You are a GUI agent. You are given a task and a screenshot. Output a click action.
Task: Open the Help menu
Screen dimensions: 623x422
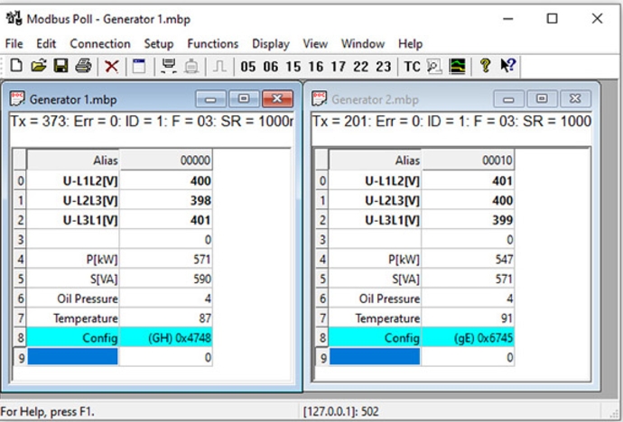coord(410,43)
